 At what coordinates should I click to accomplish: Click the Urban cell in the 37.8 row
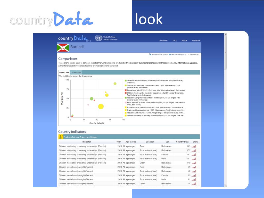(x=142, y=163)
